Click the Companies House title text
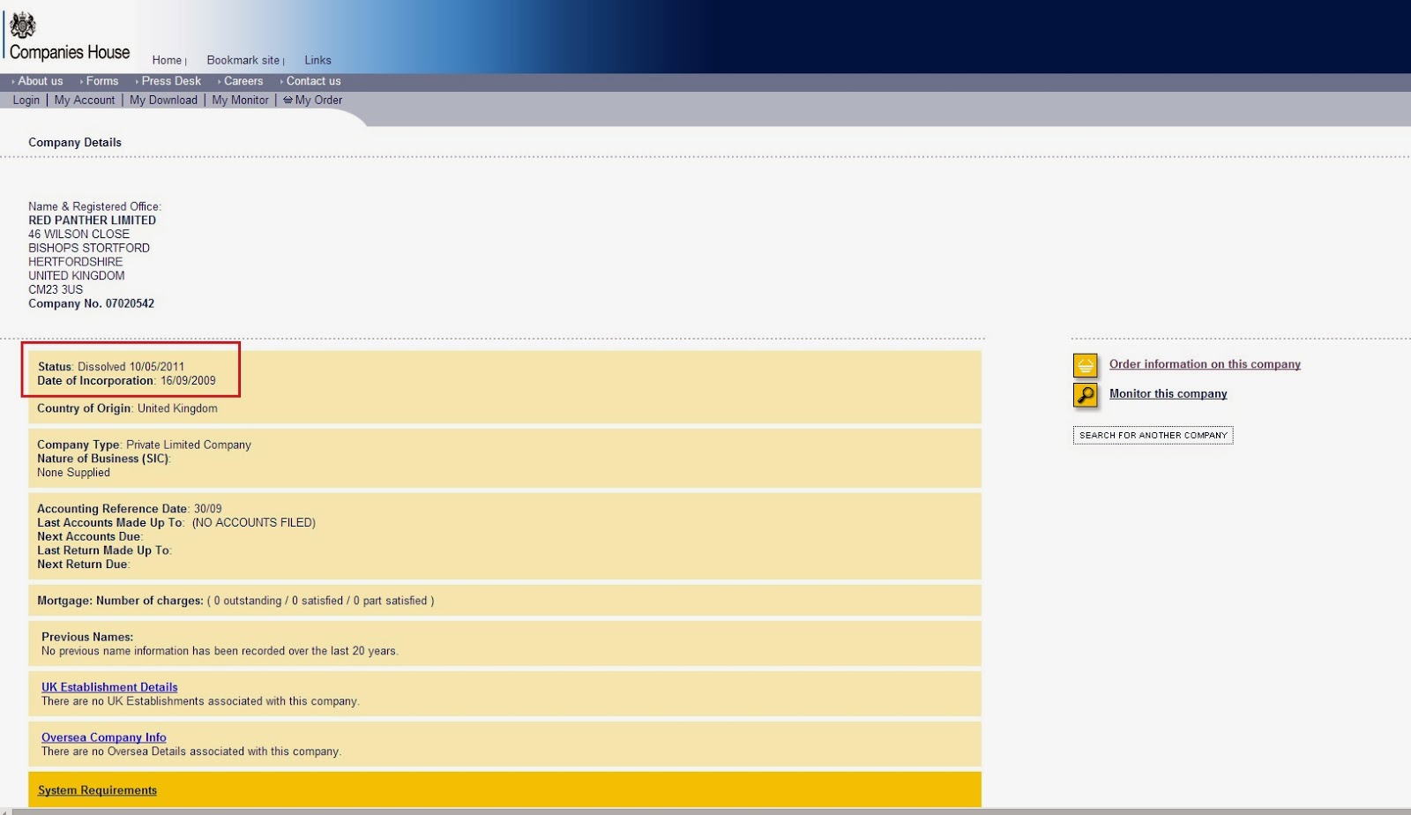This screenshot has width=1411, height=815. tap(70, 53)
